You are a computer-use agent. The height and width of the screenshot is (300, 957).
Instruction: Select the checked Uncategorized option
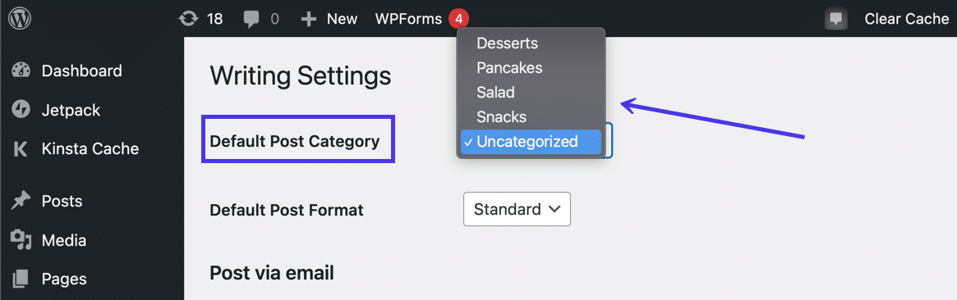531,141
